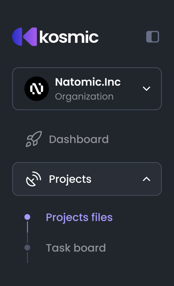Screen dimensions: 174x286
Task: Click the Organization subtitle label
Action: (x=84, y=96)
